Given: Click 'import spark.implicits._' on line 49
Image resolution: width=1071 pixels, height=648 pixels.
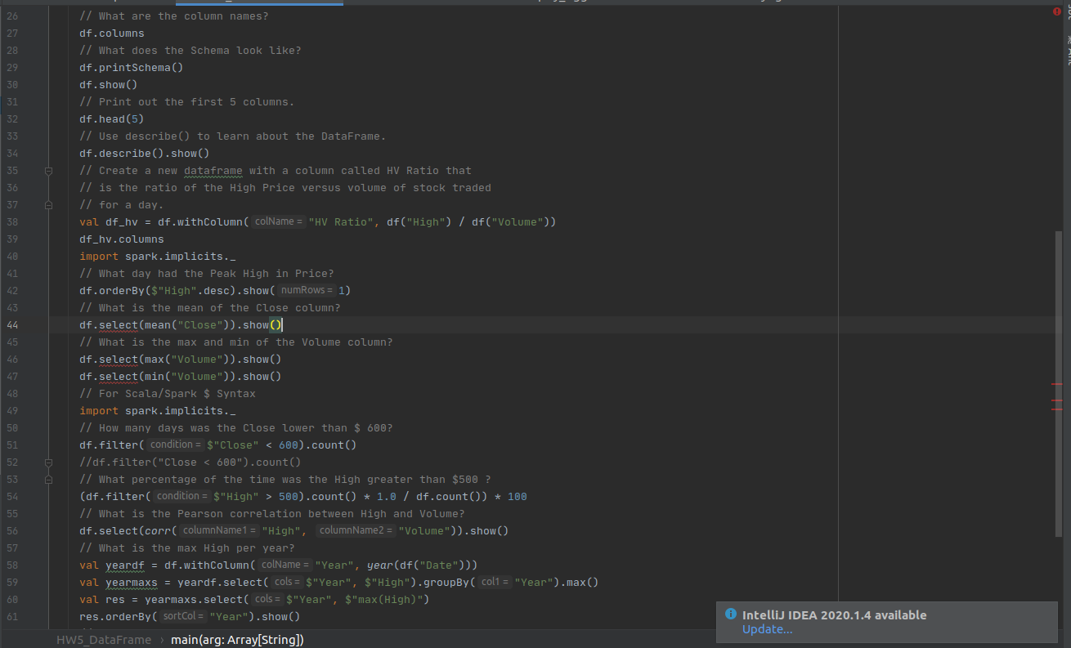Looking at the screenshot, I should [158, 411].
